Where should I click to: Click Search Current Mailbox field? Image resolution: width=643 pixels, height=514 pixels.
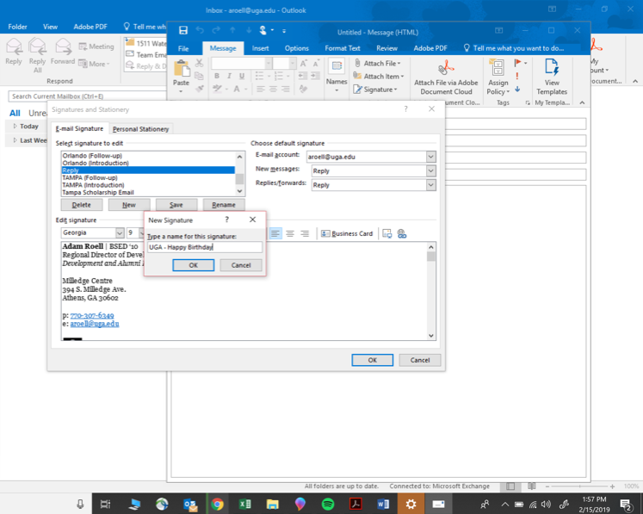(x=87, y=96)
